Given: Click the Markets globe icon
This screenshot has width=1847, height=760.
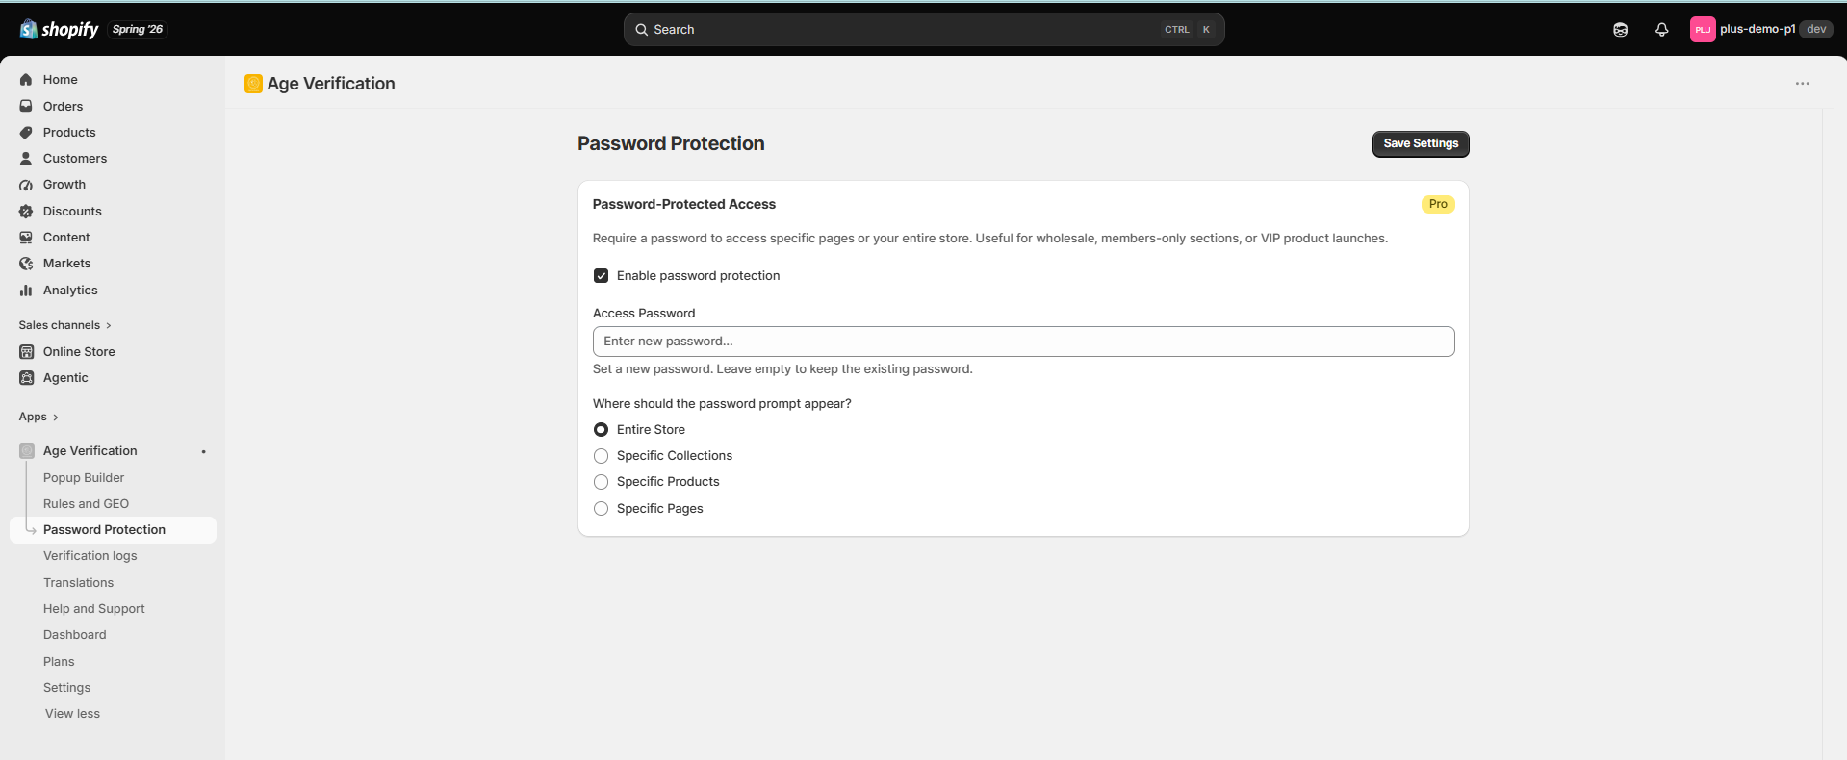Looking at the screenshot, I should tap(26, 264).
